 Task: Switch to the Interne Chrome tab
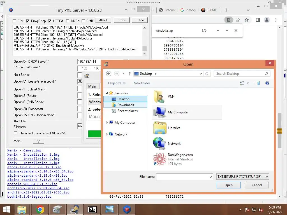pos(167,10)
